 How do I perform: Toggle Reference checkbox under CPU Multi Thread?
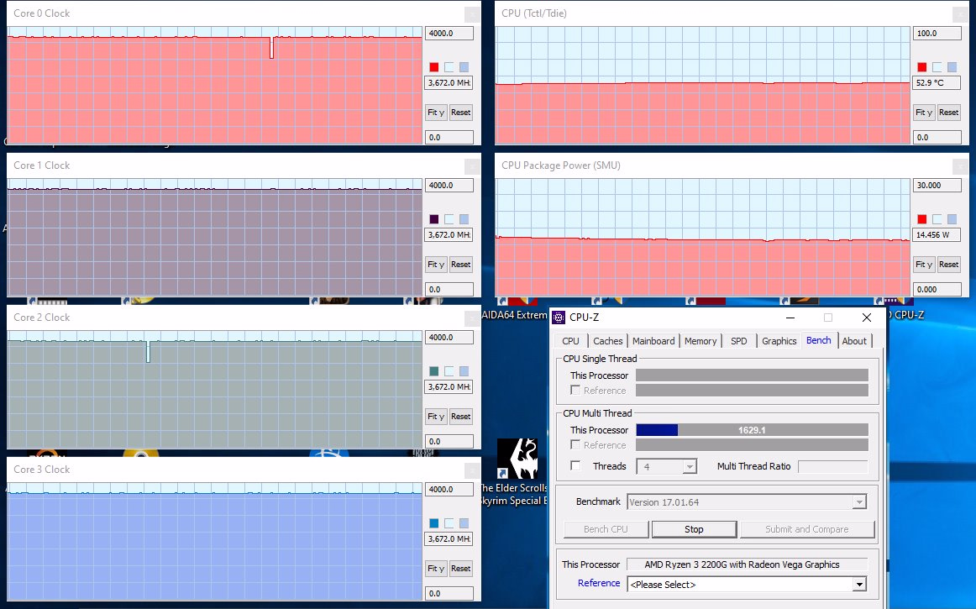[575, 445]
